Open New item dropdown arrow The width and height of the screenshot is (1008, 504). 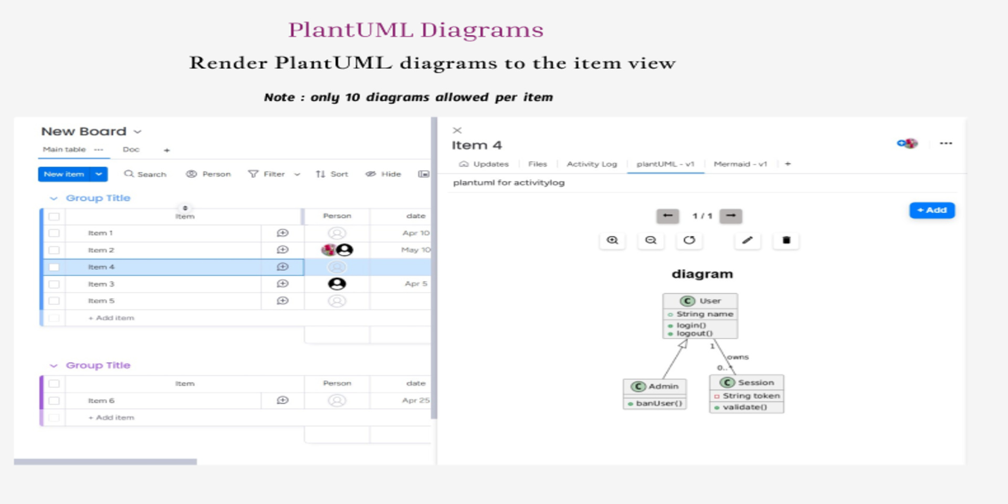click(99, 174)
